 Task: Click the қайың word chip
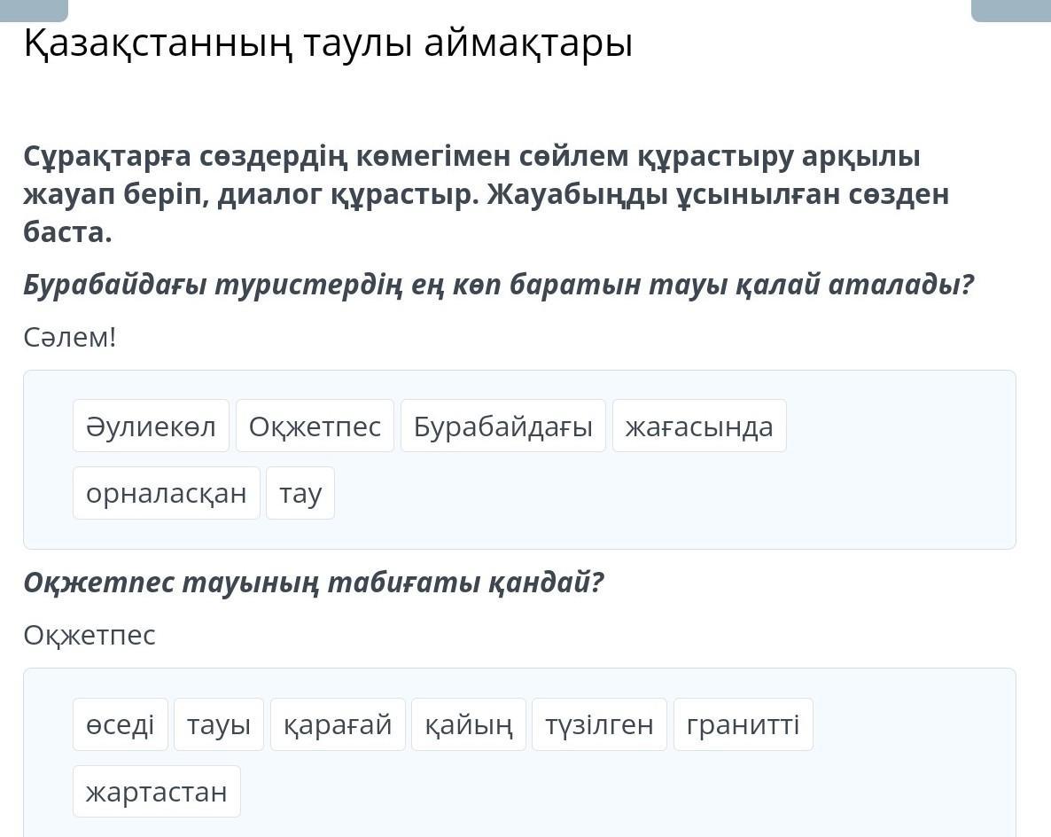pos(469,724)
